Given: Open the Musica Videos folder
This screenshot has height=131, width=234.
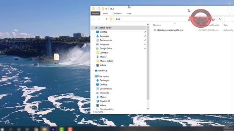Looking at the screenshot, I should pyautogui.click(x=106, y=61).
